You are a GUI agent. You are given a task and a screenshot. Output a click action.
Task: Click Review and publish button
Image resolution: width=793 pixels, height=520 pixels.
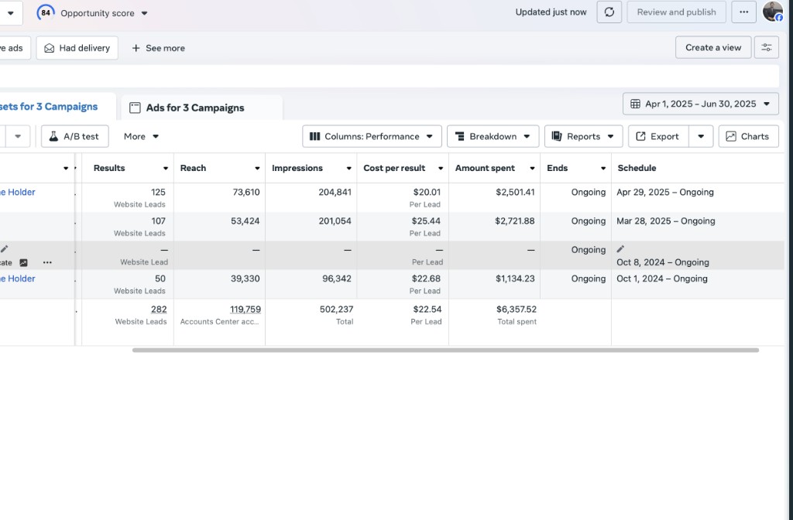click(x=676, y=12)
